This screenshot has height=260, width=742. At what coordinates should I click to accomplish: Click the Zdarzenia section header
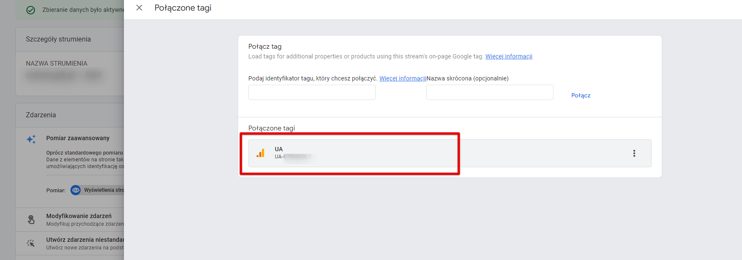pos(41,115)
